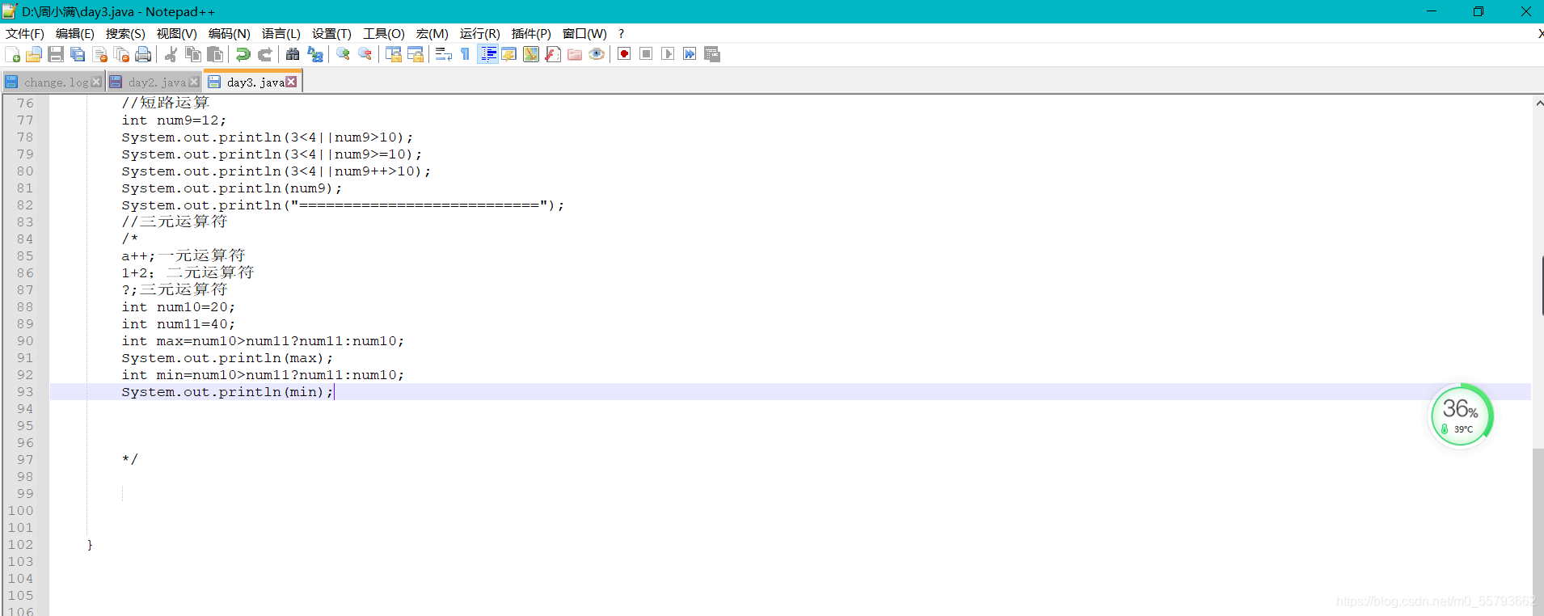Create a new file via toolbar icon
The height and width of the screenshot is (616, 1544).
[13, 54]
